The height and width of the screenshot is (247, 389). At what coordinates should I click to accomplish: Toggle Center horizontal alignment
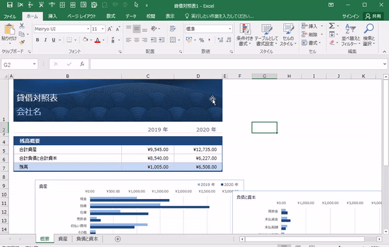tap(137, 40)
